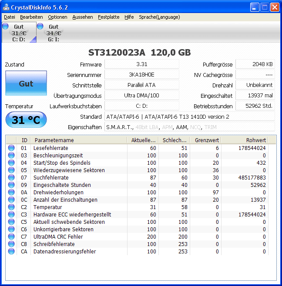
Task: Open the Optionen menu
Action: (x=57, y=17)
